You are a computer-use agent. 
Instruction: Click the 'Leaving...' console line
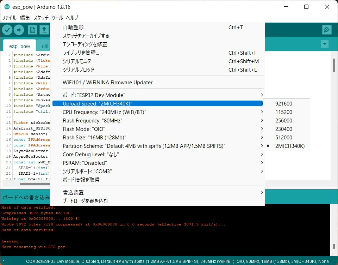(13, 241)
